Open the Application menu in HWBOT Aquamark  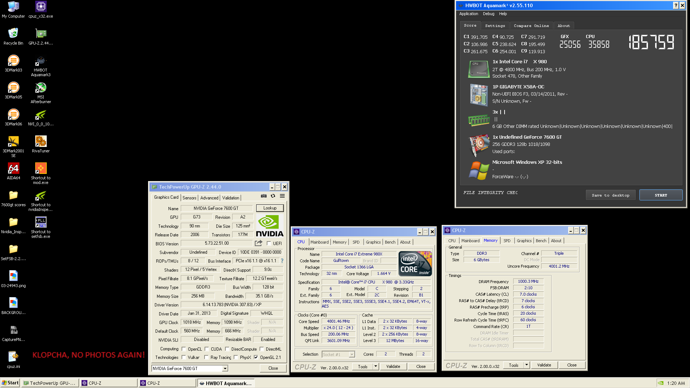pyautogui.click(x=469, y=14)
